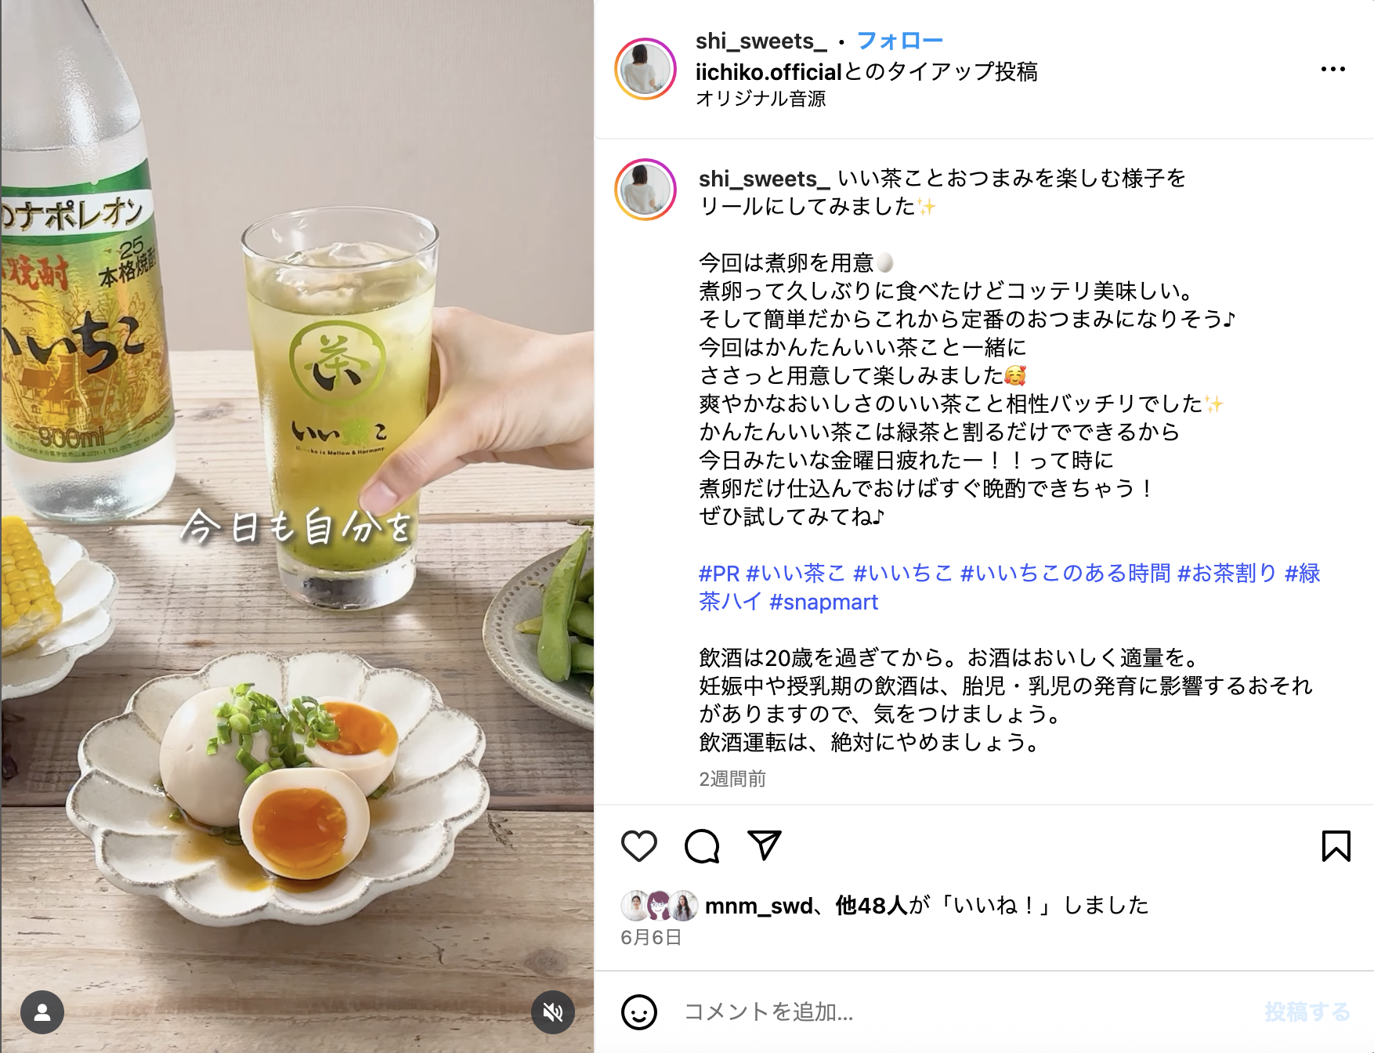Open the three-dot more options menu
This screenshot has height=1053, width=1374.
pos(1332,69)
